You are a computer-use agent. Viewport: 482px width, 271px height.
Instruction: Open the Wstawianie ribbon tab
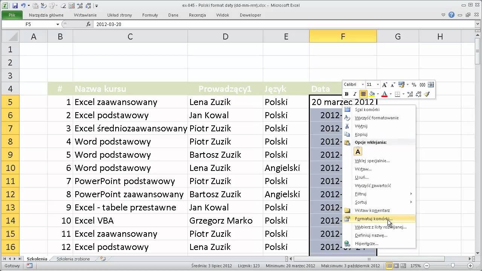pos(85,15)
